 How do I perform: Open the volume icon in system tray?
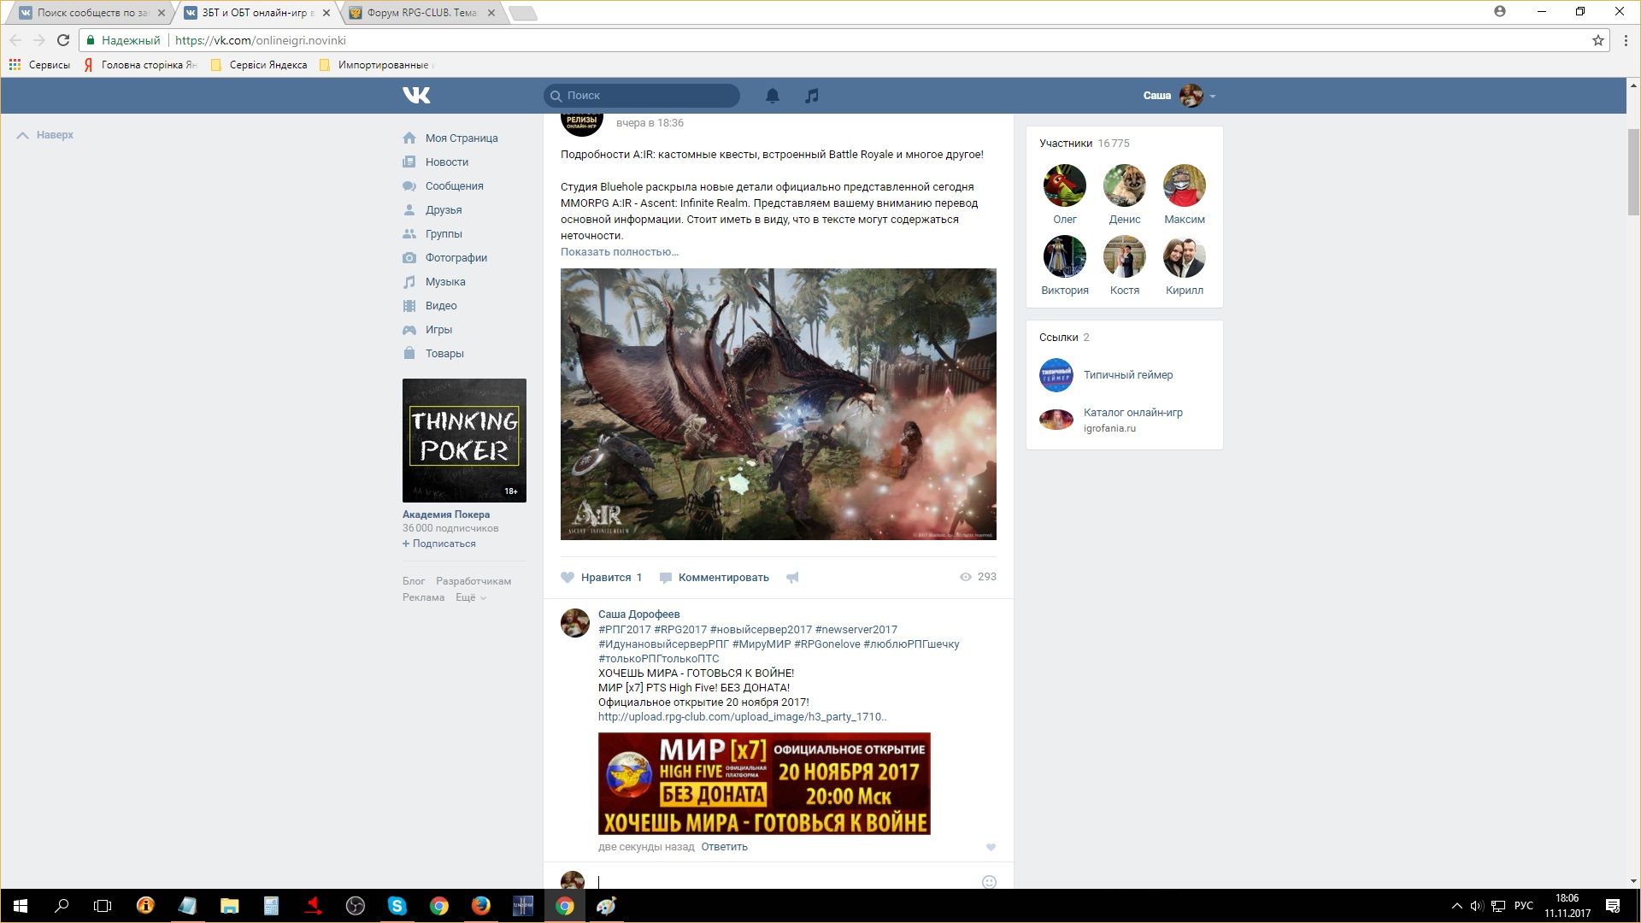click(1476, 906)
